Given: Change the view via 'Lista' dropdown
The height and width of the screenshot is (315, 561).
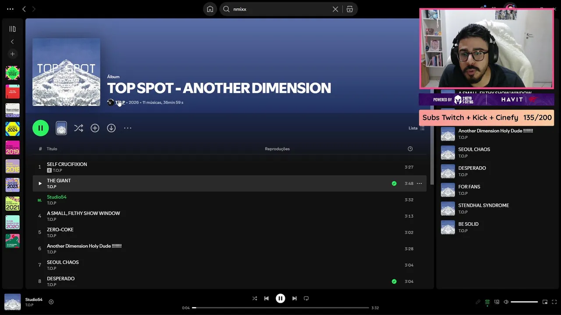Looking at the screenshot, I should (x=416, y=128).
